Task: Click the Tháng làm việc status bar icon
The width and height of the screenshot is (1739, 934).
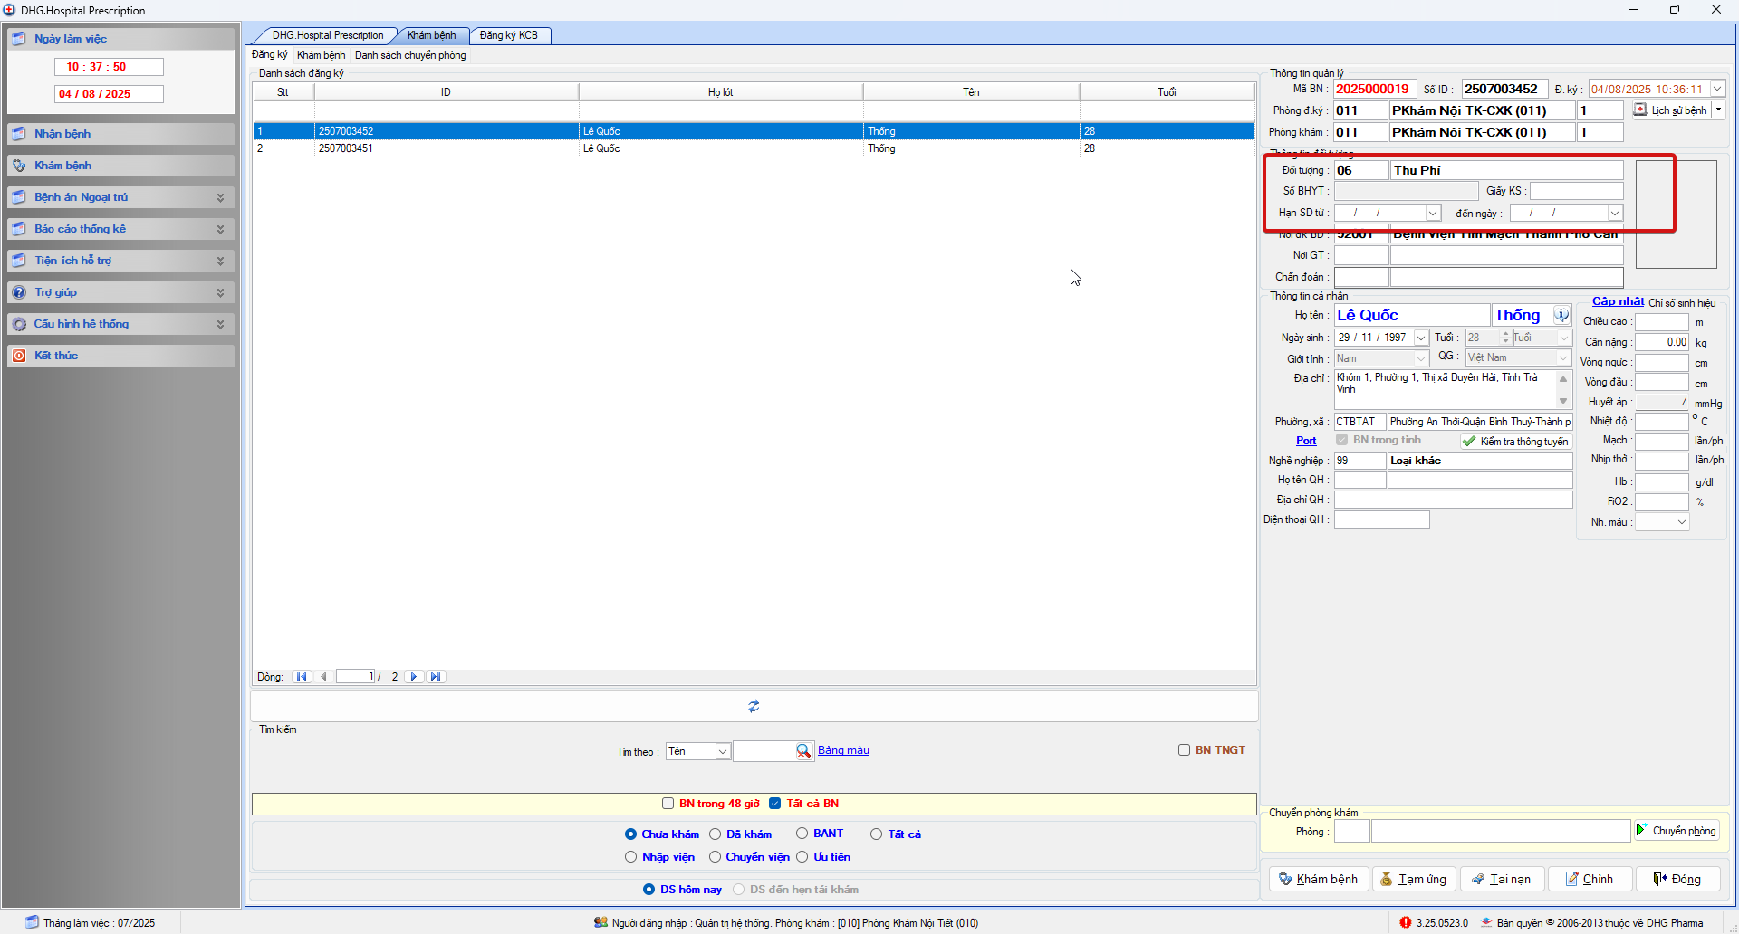Action: coord(33,922)
